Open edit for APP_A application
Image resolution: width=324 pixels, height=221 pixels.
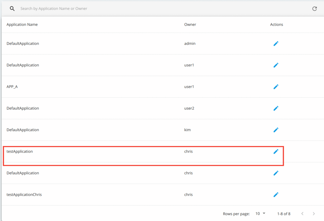276,87
